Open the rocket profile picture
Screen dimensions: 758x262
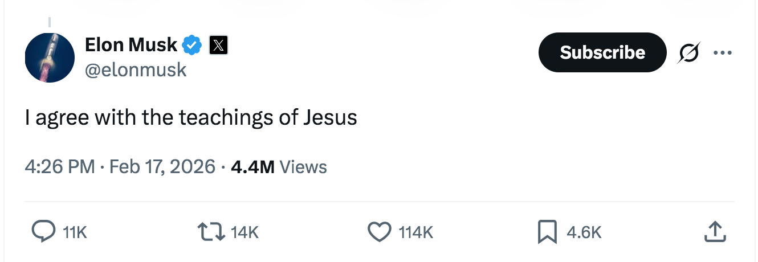point(50,58)
